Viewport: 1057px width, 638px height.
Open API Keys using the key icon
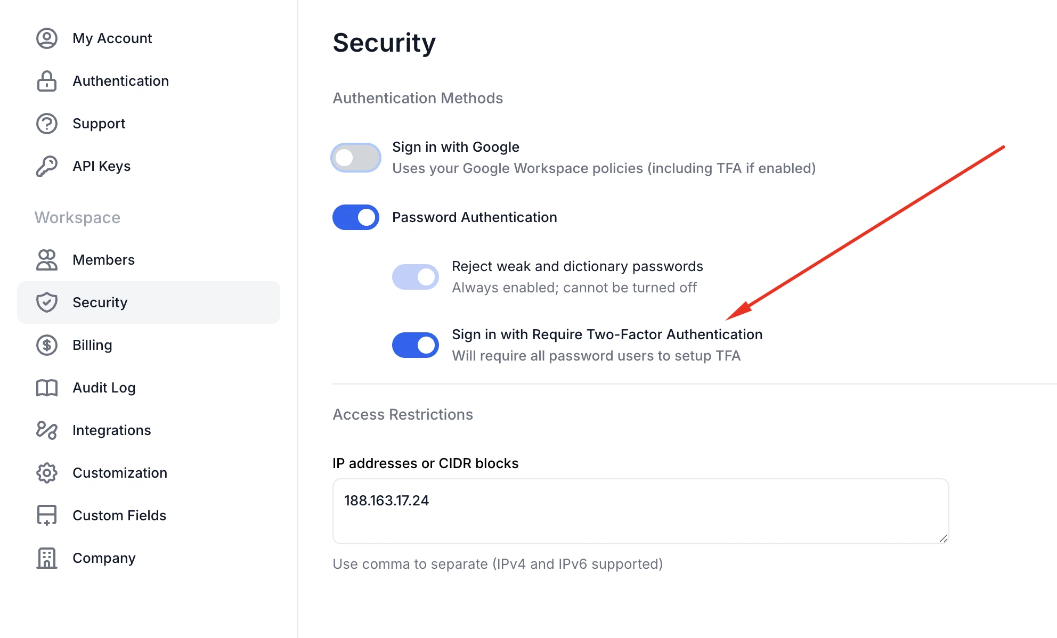coord(46,166)
